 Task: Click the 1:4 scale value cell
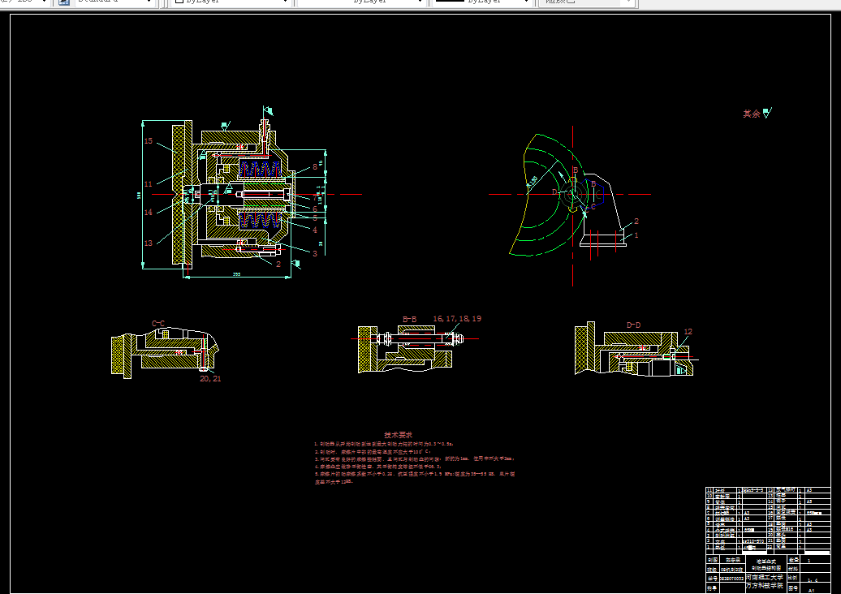pos(816,579)
